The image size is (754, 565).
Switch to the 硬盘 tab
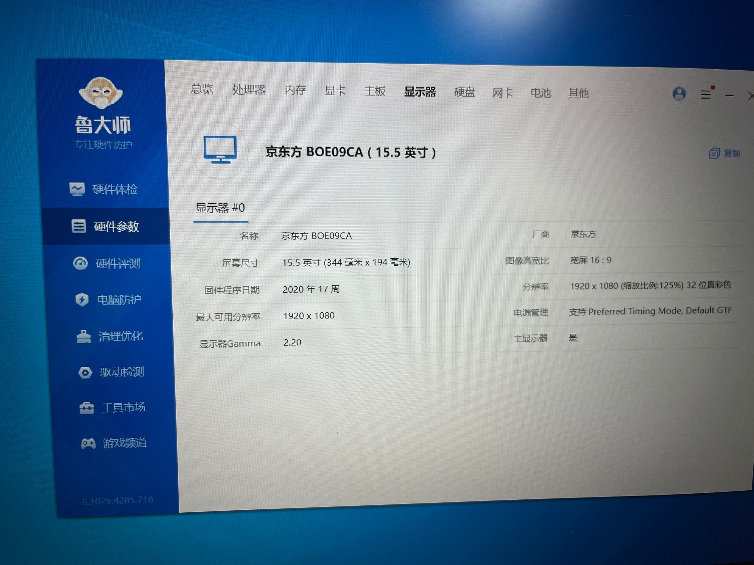pos(464,92)
